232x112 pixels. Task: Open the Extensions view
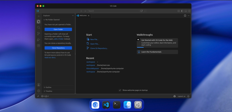coord(39,46)
